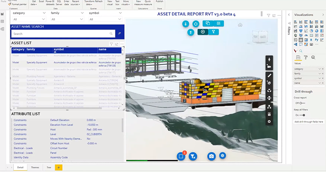Click the clear filter funnel-x round button

[x=193, y=156]
